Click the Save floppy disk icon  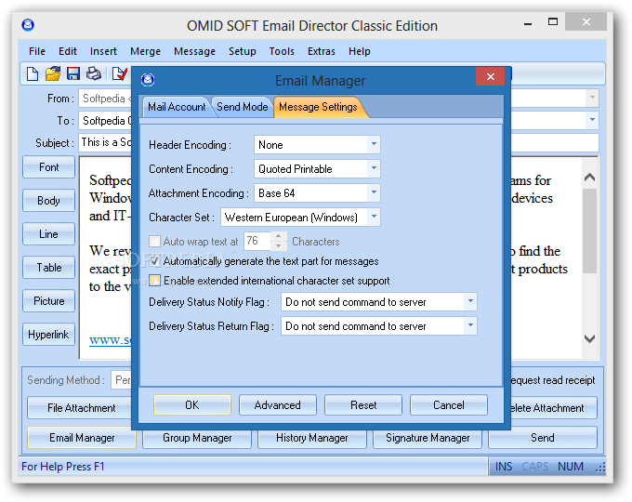tap(73, 73)
